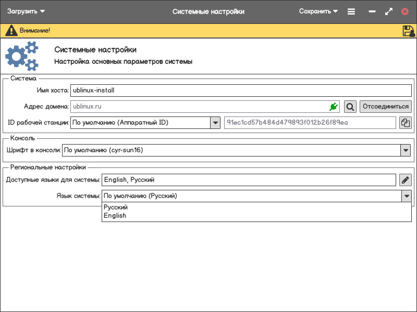Click the search magnifier icon beside domain address

click(x=350, y=107)
